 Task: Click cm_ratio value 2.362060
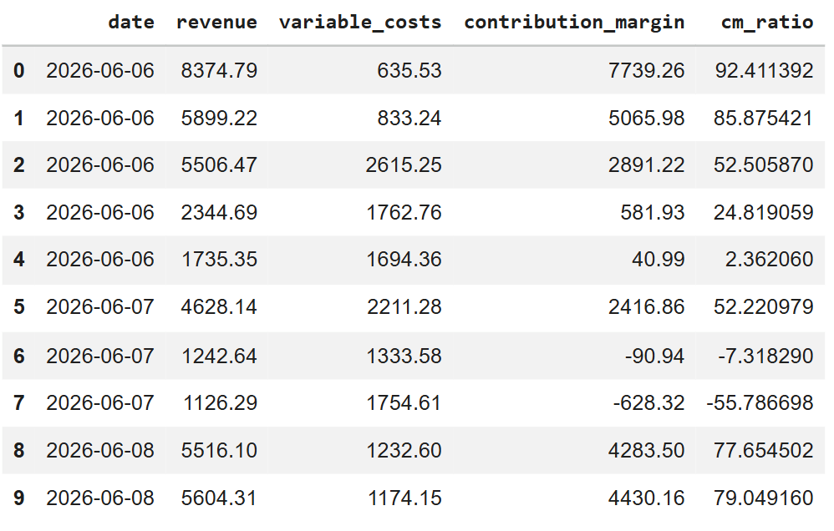pos(769,260)
